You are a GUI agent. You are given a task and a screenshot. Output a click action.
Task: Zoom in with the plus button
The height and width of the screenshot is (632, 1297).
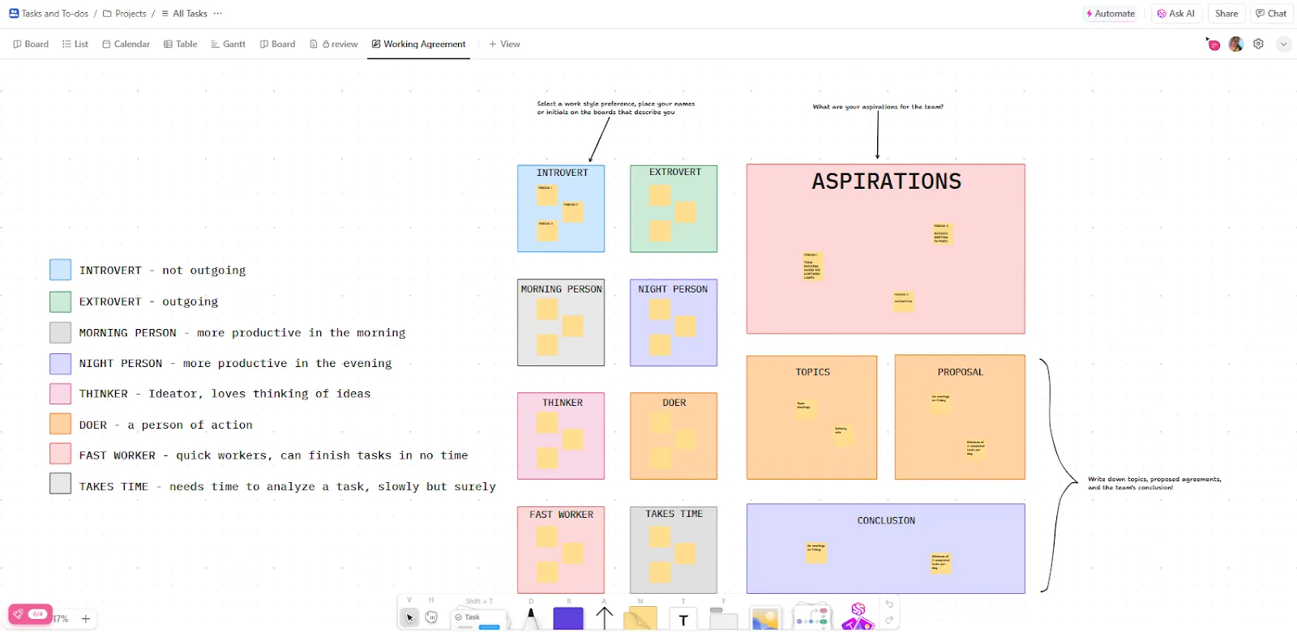click(x=86, y=618)
